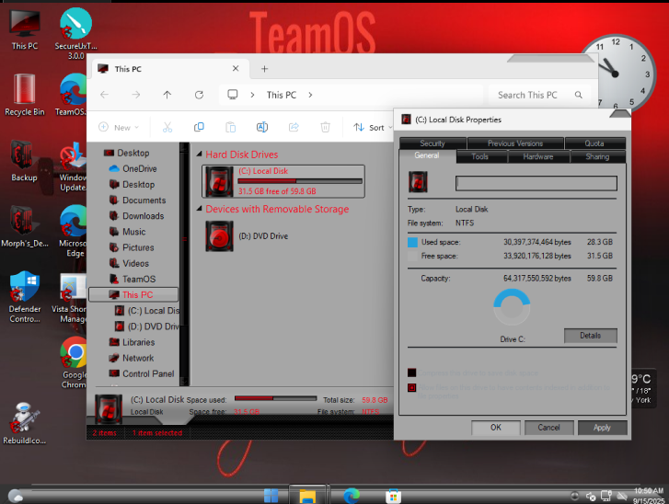Open the Backup desktop icon
Screen dimensions: 669x504
[x=24, y=161]
